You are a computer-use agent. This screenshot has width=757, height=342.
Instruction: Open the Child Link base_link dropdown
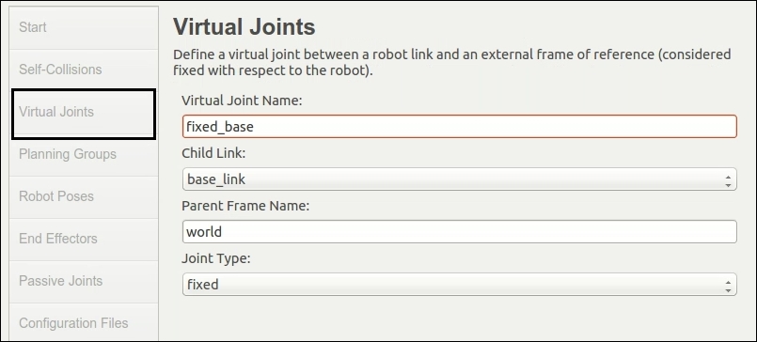(460, 179)
